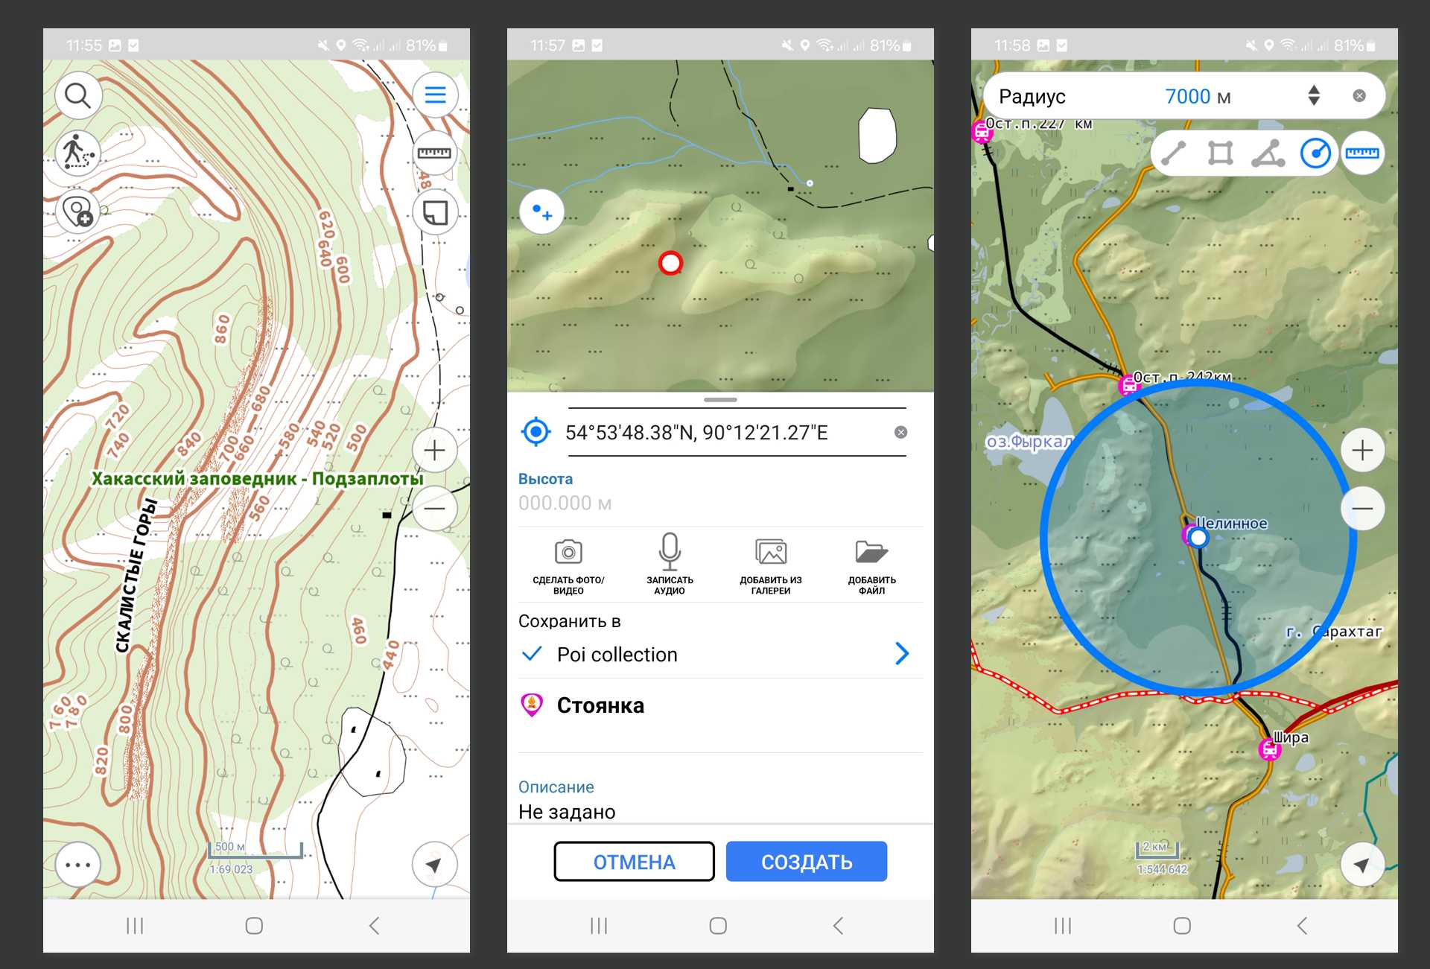This screenshot has height=969, width=1430.
Task: Open the radius unit up-down selector
Action: pyautogui.click(x=1314, y=95)
